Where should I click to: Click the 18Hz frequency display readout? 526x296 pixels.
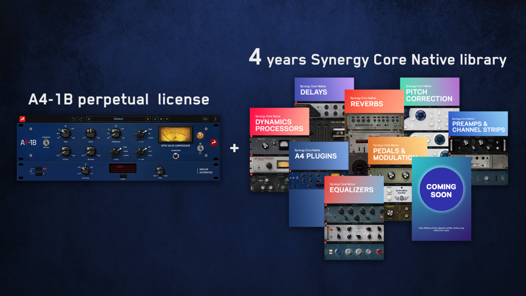(123, 169)
